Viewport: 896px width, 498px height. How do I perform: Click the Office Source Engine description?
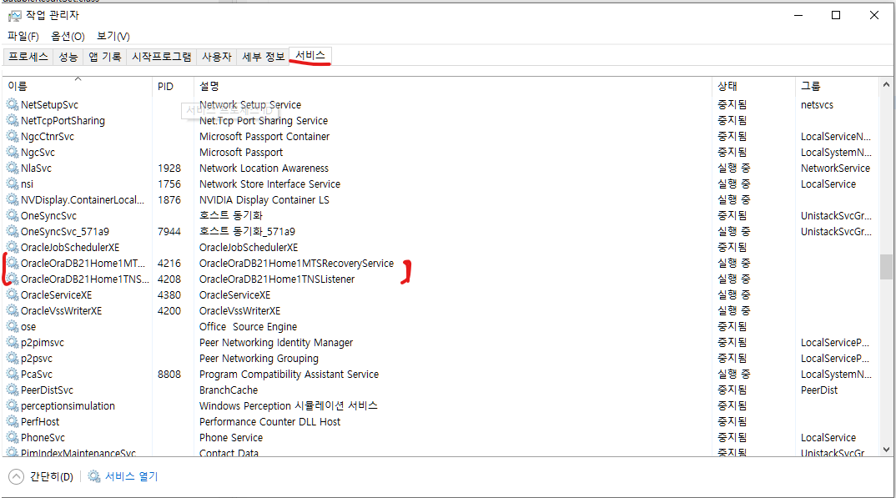click(248, 327)
